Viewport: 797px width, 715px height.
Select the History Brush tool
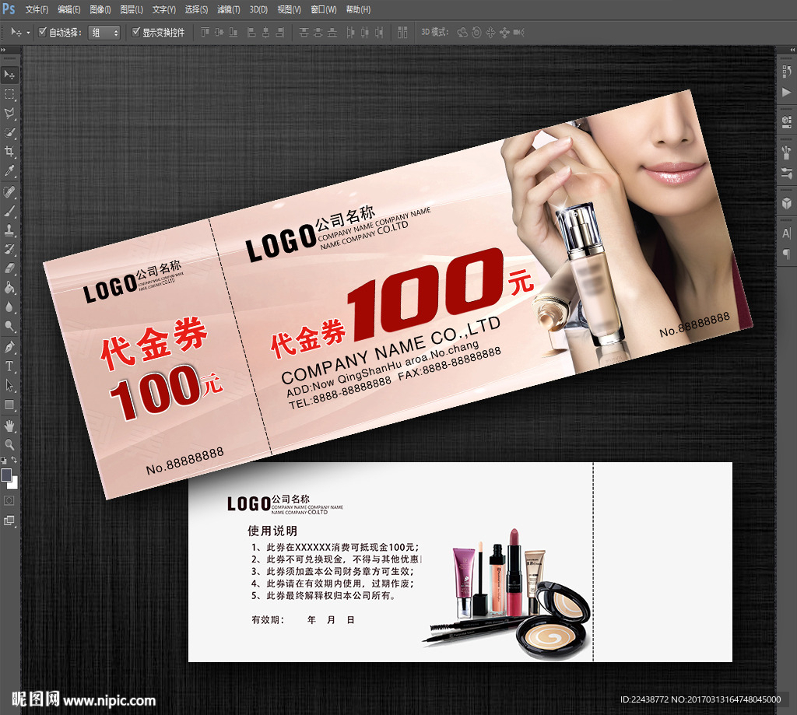point(9,250)
